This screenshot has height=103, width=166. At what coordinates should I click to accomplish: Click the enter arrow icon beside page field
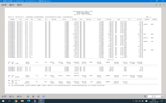pos(162,96)
